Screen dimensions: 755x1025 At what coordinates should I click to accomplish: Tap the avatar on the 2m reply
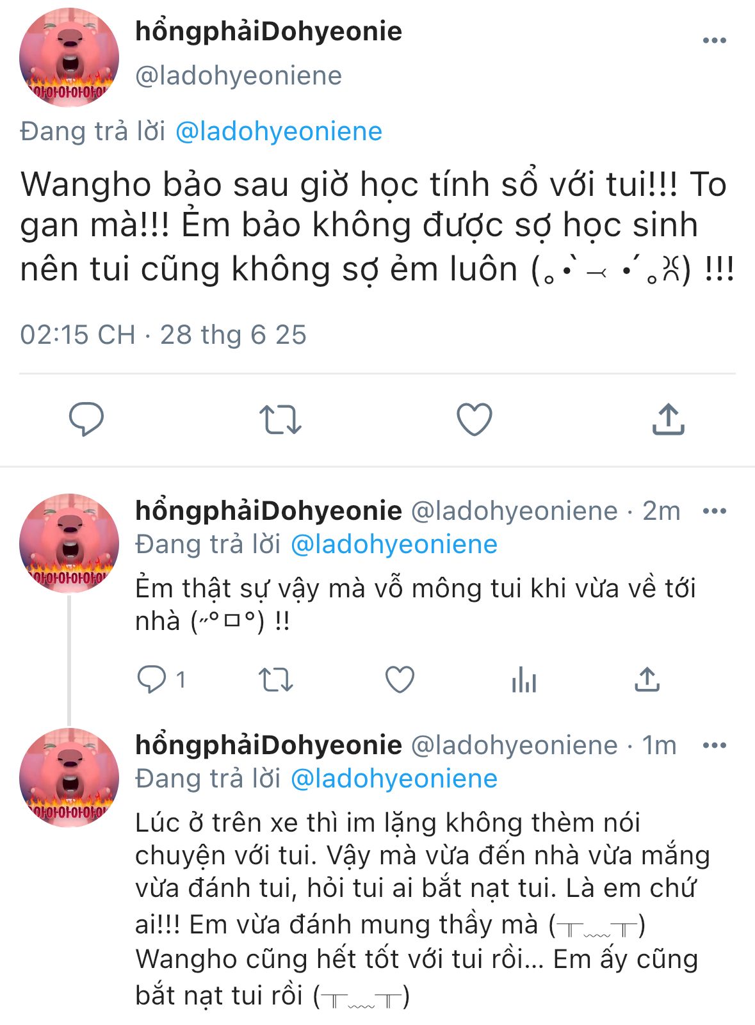coord(69,542)
